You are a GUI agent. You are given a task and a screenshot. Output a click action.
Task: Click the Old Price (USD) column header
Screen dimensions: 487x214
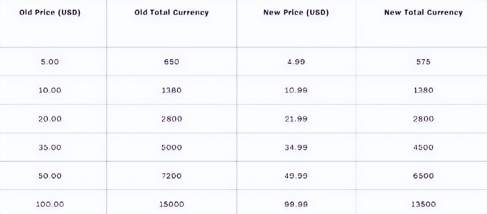(x=50, y=13)
